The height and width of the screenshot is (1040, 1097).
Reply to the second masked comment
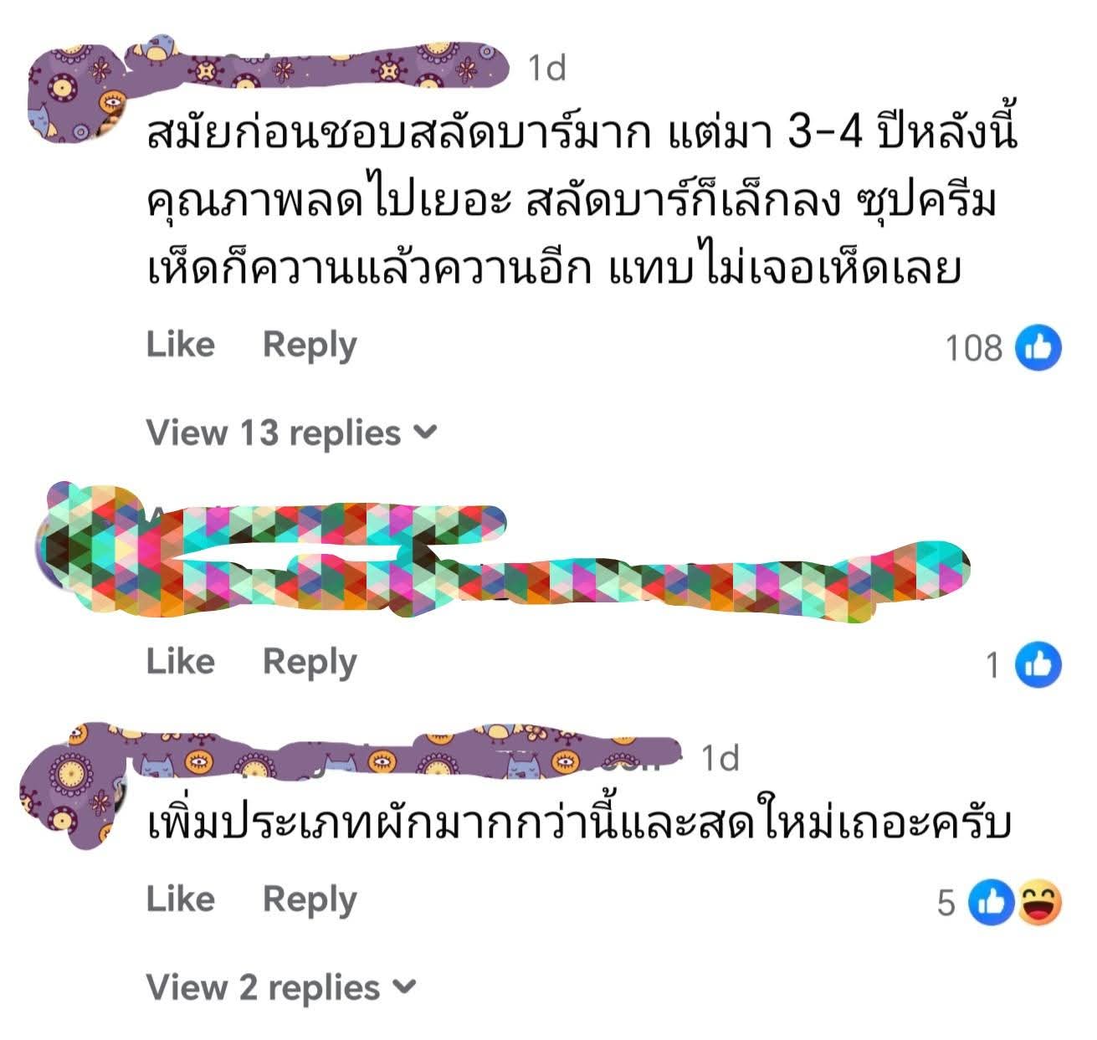310,663
